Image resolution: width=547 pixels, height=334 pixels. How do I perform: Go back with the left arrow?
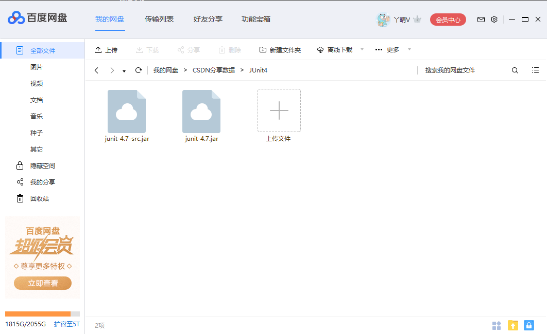click(x=97, y=70)
